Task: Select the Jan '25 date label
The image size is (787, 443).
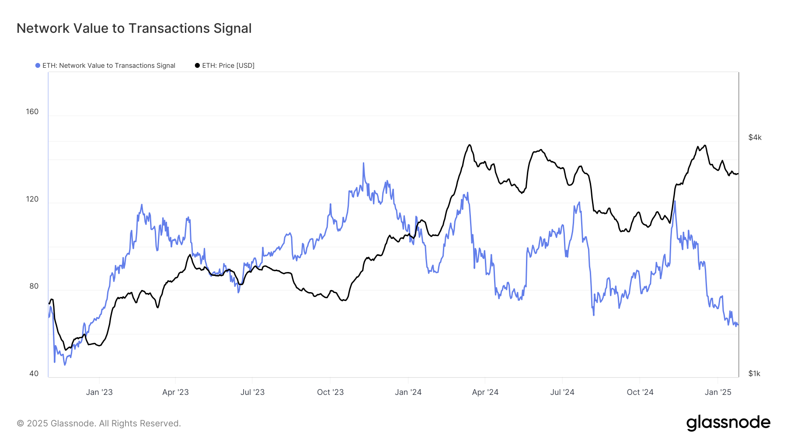Action: point(718,392)
